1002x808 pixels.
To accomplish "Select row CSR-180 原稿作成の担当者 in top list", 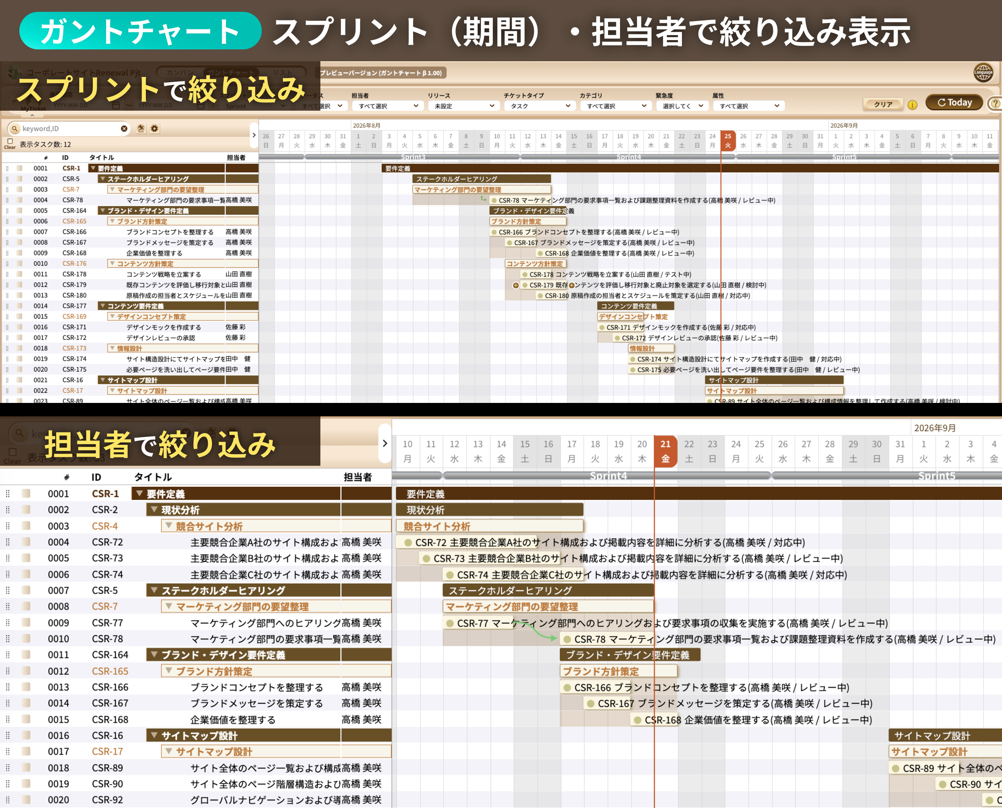I will click(130, 295).
